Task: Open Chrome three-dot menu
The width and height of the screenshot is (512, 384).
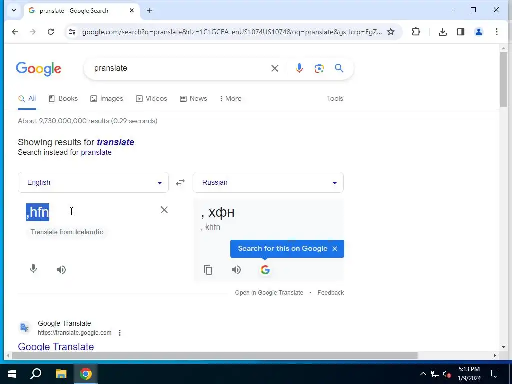Action: (496, 32)
